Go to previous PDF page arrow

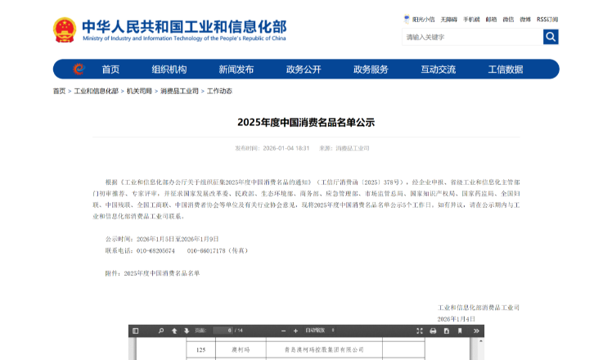pyautogui.click(x=173, y=331)
